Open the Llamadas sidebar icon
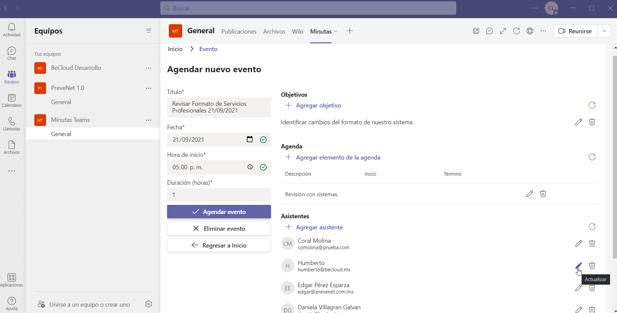Image resolution: width=617 pixels, height=313 pixels. pyautogui.click(x=12, y=124)
